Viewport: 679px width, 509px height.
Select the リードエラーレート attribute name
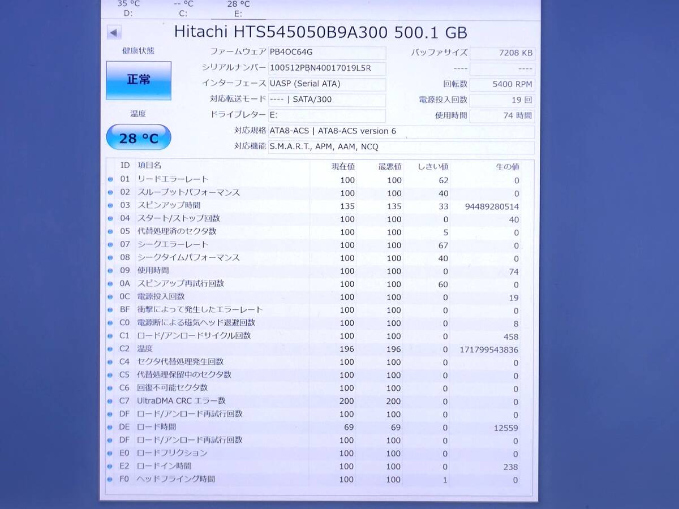pyautogui.click(x=173, y=179)
